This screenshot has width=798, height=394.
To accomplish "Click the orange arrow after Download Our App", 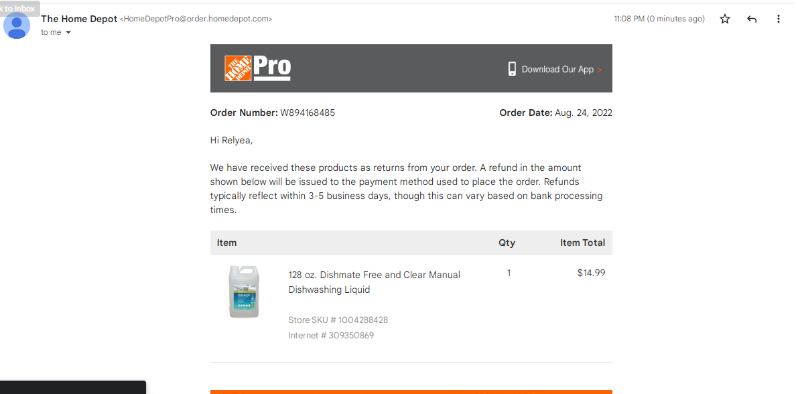I will (x=600, y=70).
